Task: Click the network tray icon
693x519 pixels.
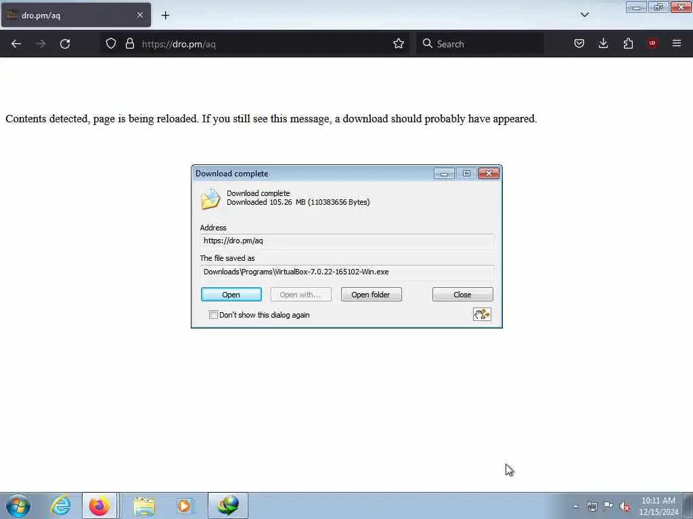Action: (x=591, y=506)
